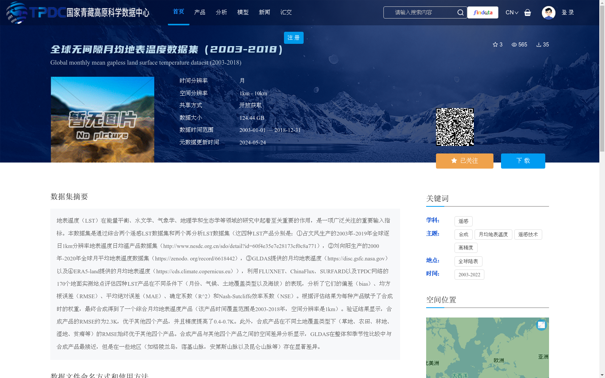Click the scrollbar up arrow
Viewport: 605px width, 378px height.
(x=602, y=3)
